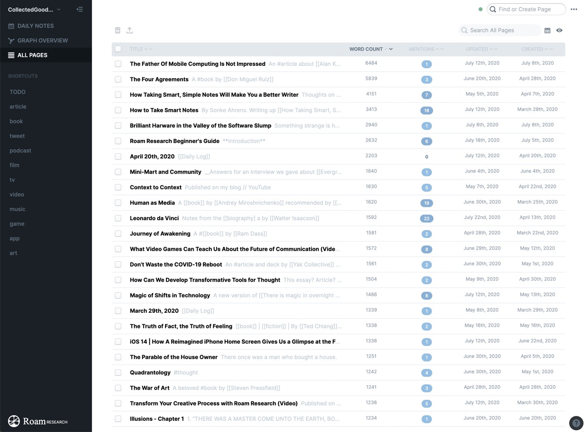Open the art shortcut
The image size is (584, 432).
pos(13,253)
